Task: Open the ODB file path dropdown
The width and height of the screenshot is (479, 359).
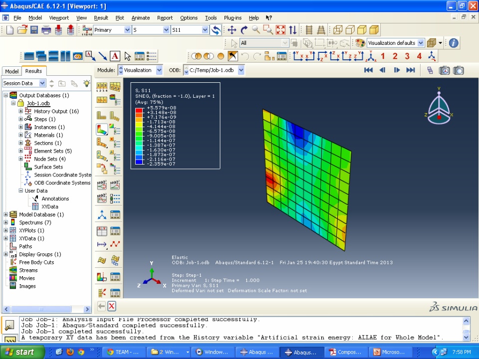Action: coord(241,70)
